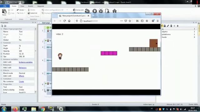Click the Debug layout bug icon
This screenshot has width=200, height=112.
tap(101, 11)
